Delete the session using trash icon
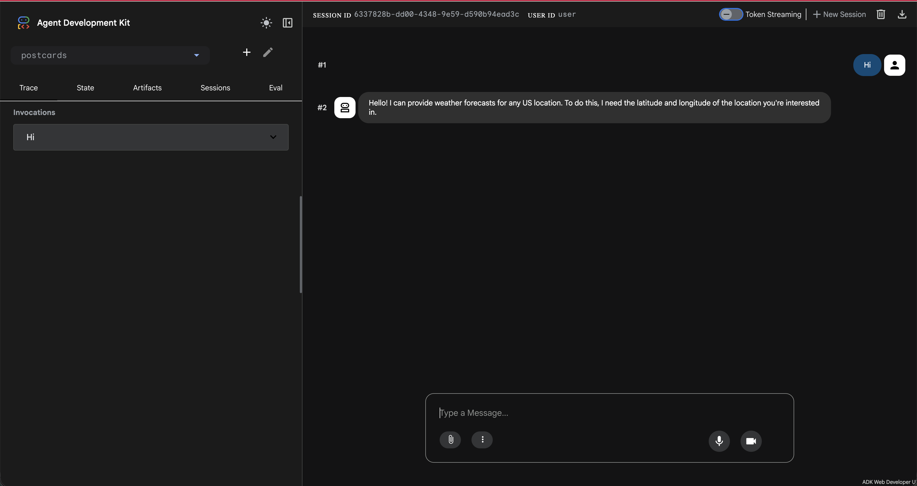 click(x=881, y=14)
